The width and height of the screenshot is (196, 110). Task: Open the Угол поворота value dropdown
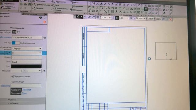point(40,53)
